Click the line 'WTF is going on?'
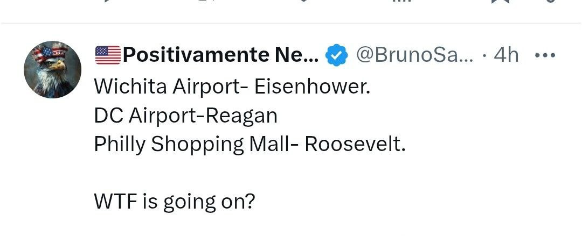The height and width of the screenshot is (236, 582). (x=174, y=201)
